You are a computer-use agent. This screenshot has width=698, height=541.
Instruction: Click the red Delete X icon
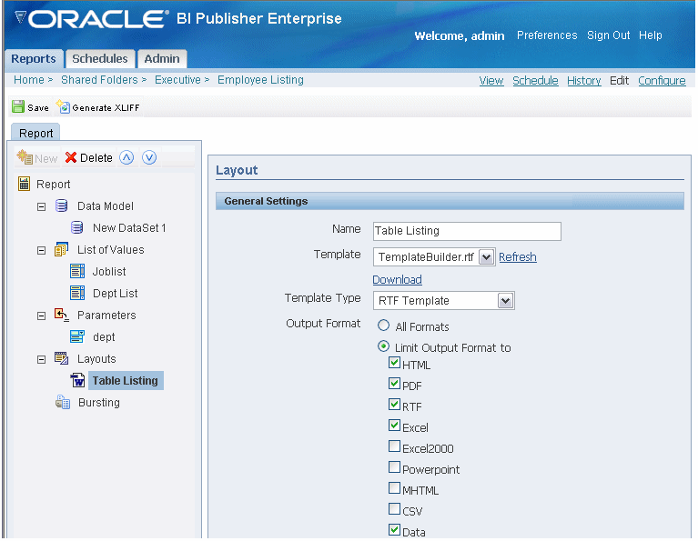pos(71,157)
